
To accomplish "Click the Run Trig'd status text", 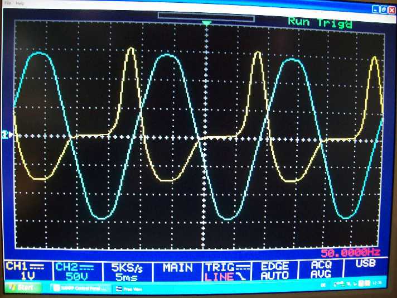I will [x=320, y=23].
